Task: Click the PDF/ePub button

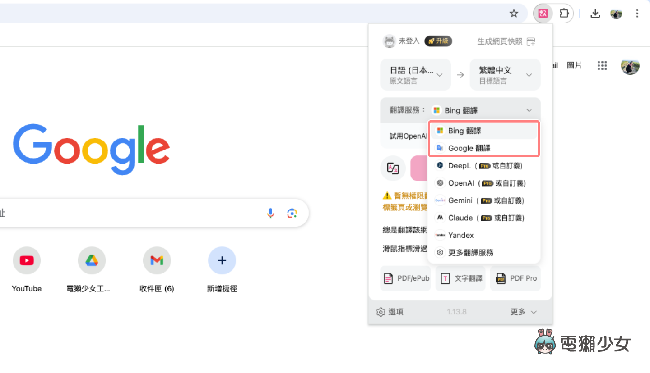Action: [x=406, y=278]
